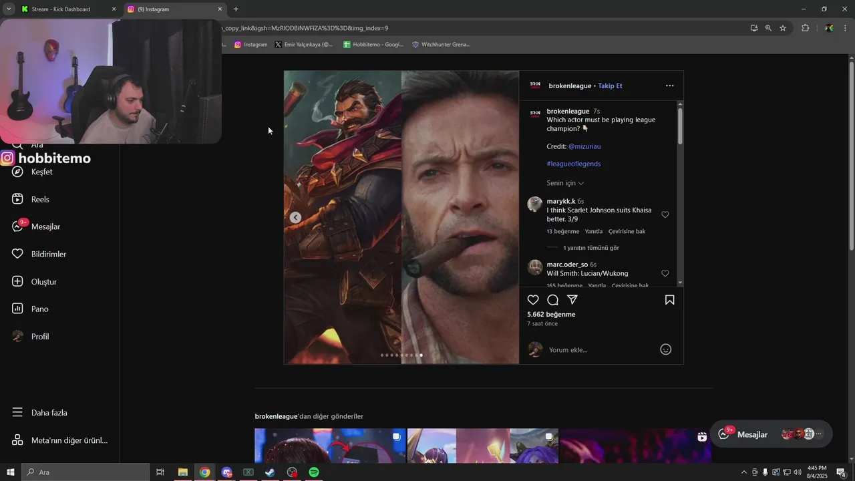Like the brokenleague post with heart icon

tap(533, 300)
